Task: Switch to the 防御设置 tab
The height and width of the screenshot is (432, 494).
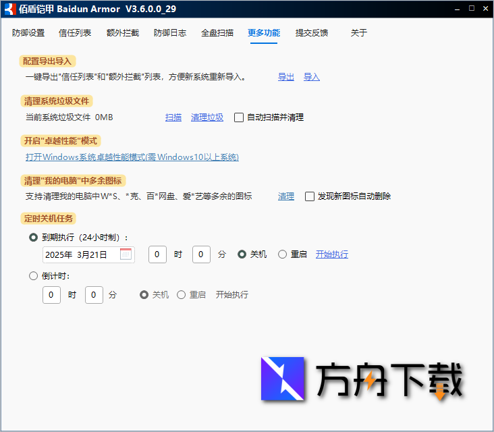Action: point(28,33)
